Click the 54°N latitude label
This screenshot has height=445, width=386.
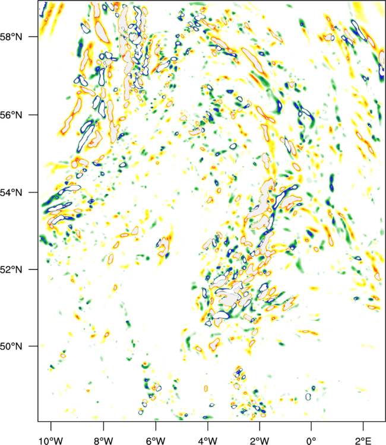(11, 192)
